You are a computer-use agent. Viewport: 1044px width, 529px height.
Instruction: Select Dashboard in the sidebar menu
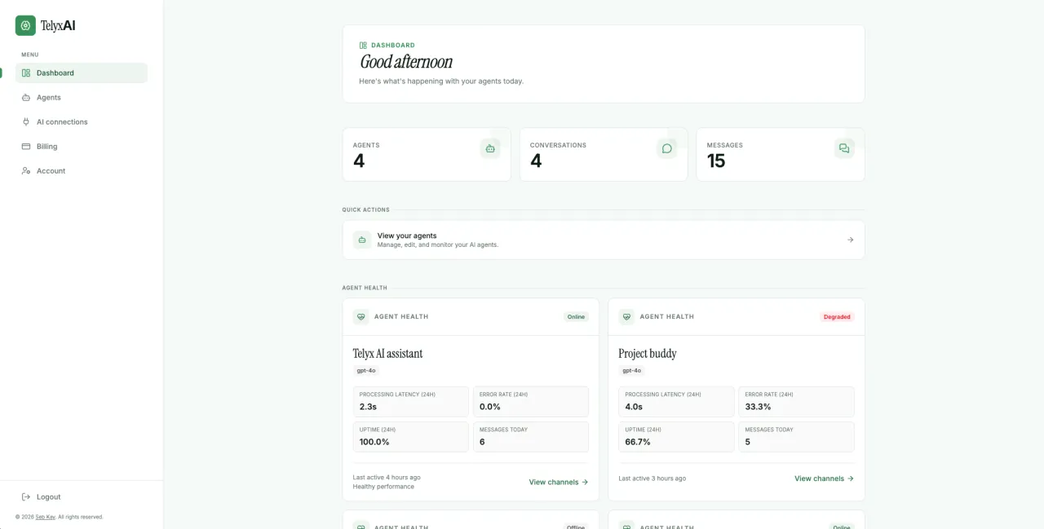[82, 73]
